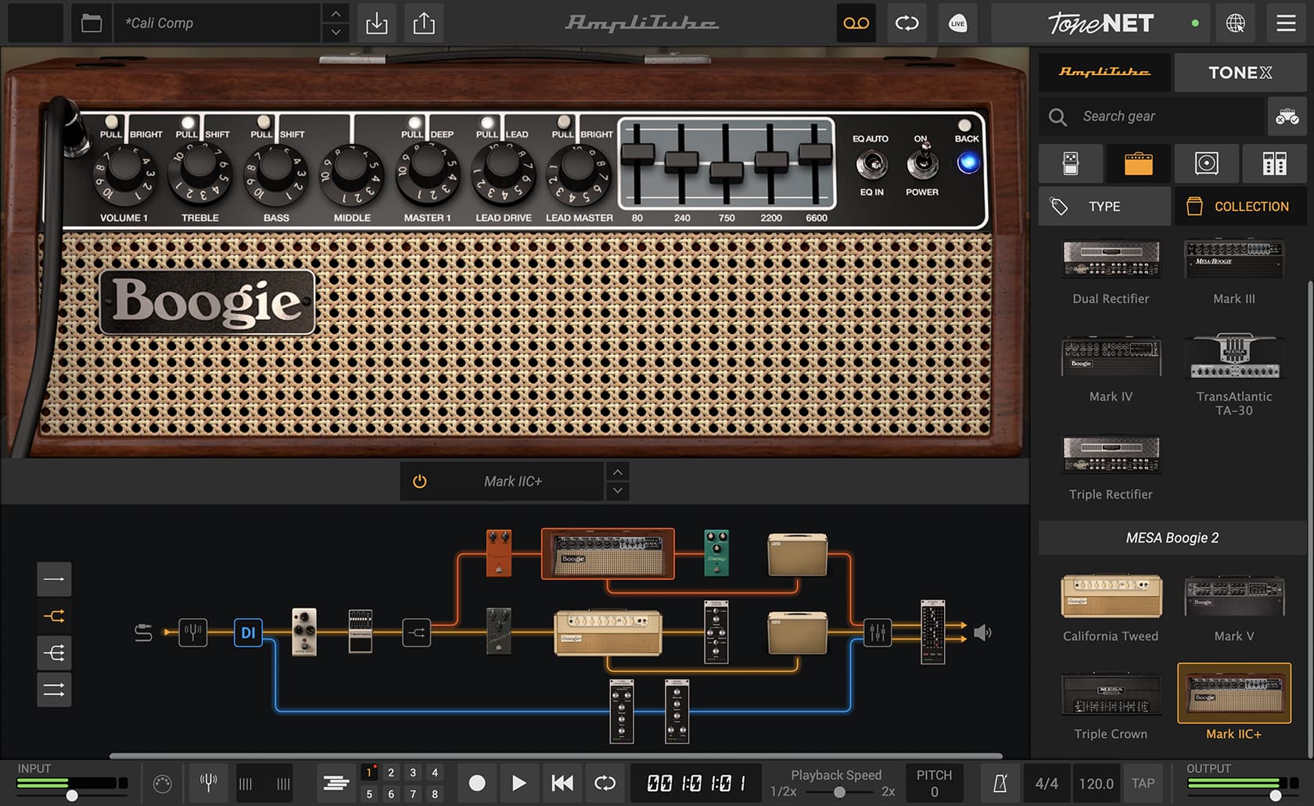Switch off the amp via the power icon beside Mark IIC+

tap(419, 481)
